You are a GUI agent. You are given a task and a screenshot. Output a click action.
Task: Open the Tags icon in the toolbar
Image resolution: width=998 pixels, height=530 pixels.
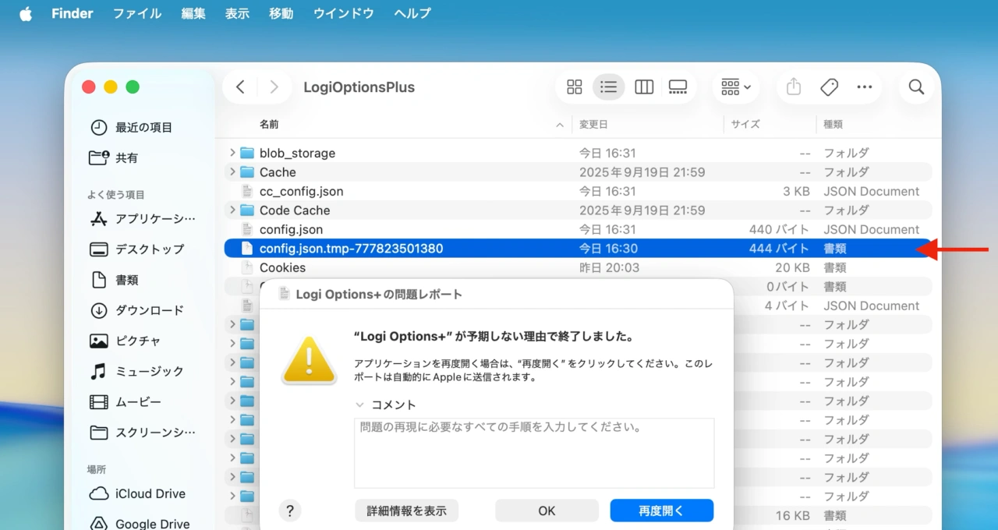tap(828, 87)
